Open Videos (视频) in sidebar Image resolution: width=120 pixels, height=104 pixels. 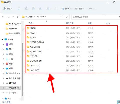click(9, 44)
